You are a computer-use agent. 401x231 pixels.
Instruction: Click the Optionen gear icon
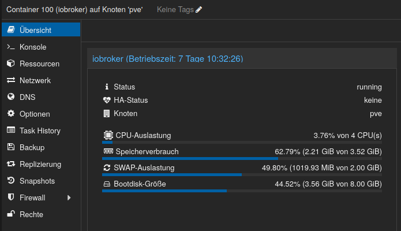tap(10, 114)
